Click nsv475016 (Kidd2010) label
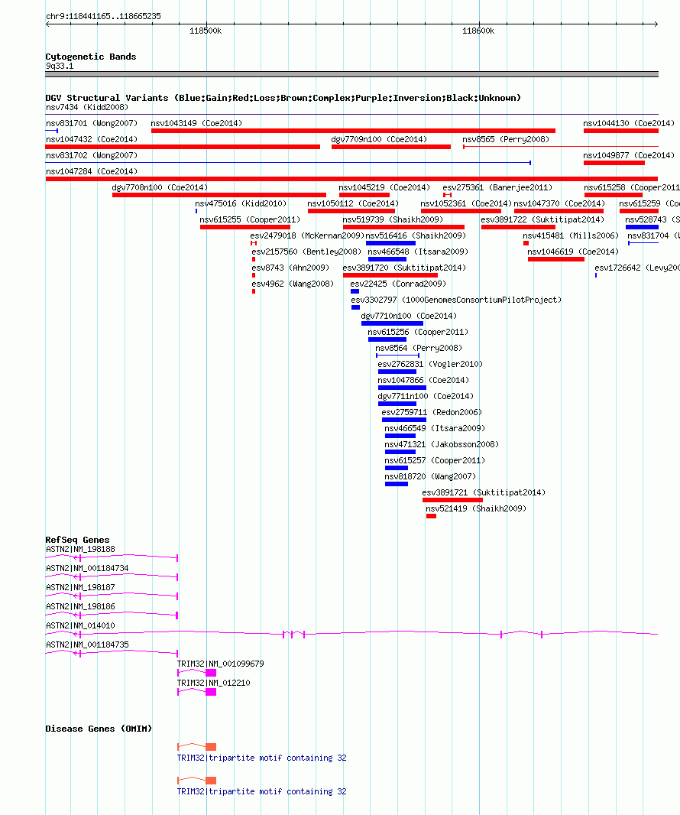The width and height of the screenshot is (680, 815). [241, 203]
